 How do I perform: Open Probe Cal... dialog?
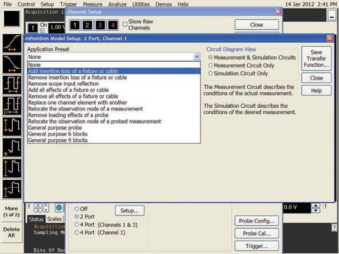click(257, 233)
